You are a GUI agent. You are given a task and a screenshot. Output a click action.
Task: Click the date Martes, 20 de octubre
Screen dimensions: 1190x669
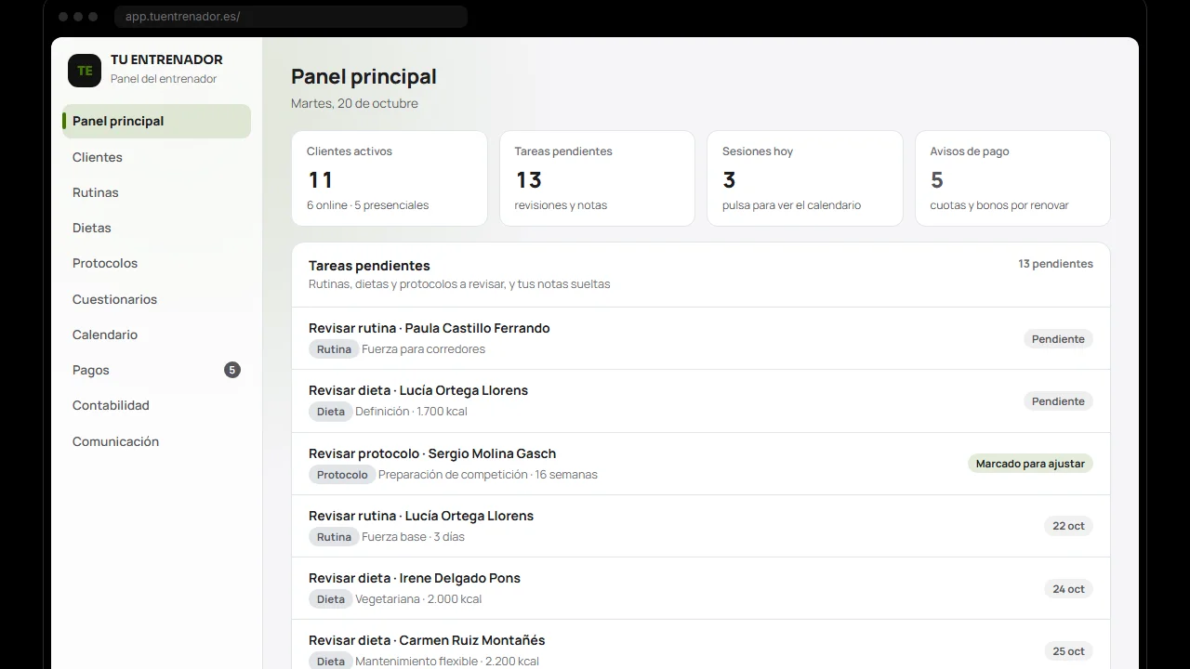pos(354,103)
